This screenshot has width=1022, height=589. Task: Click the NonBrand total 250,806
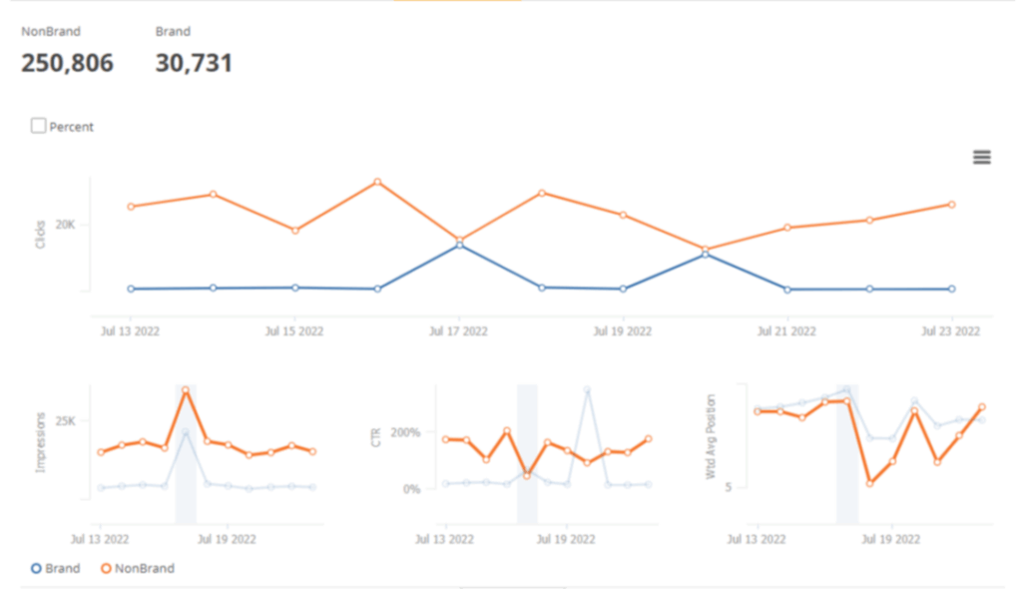(x=67, y=64)
